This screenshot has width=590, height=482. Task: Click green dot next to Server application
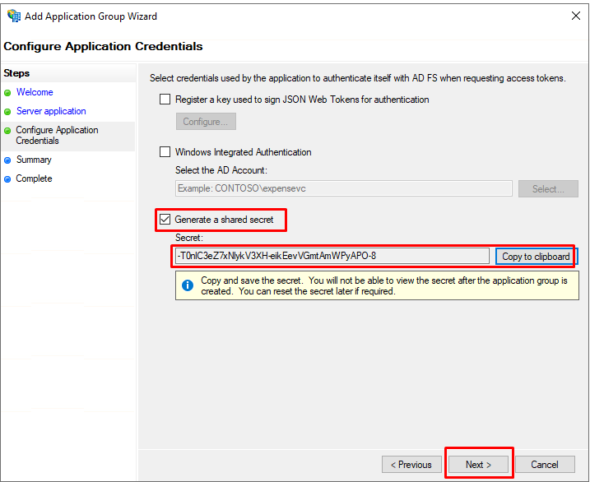click(7, 112)
